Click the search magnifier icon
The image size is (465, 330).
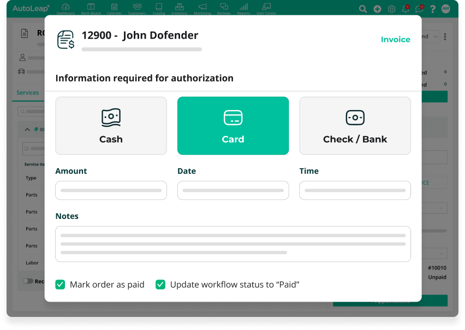point(363,9)
